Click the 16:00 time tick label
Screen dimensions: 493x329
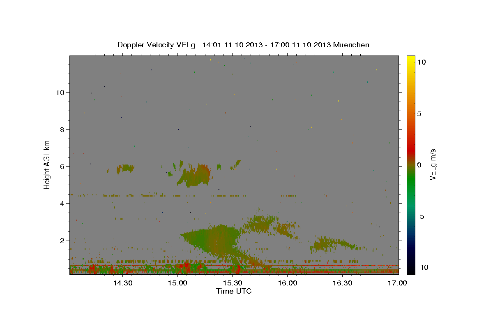(x=288, y=283)
